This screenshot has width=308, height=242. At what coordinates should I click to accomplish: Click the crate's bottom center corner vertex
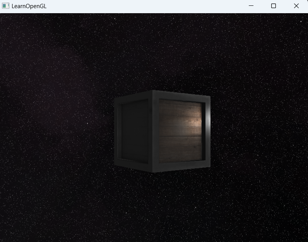tap(152, 172)
